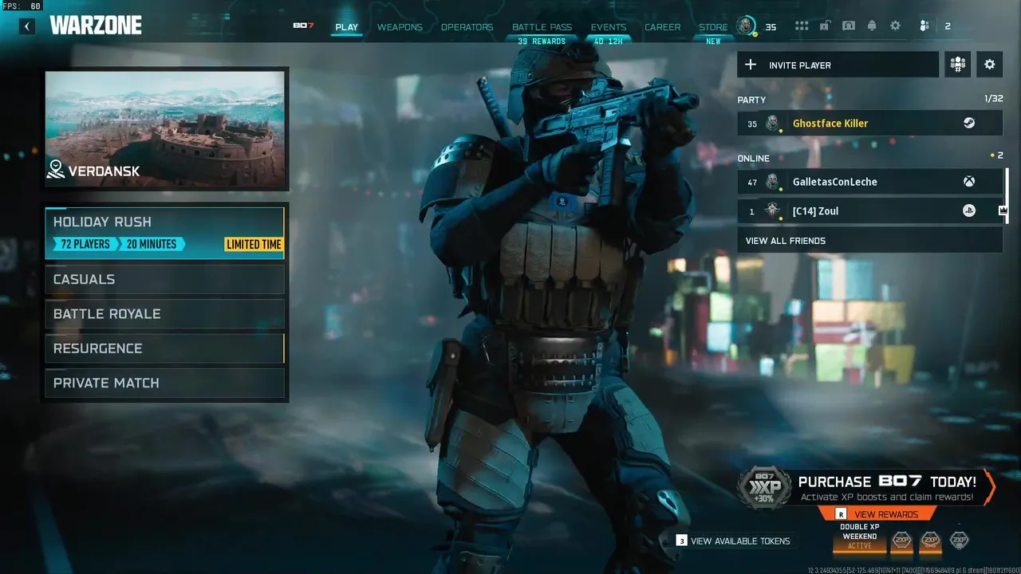This screenshot has width=1021, height=574.
Task: Open the Operators tab
Action: (467, 27)
